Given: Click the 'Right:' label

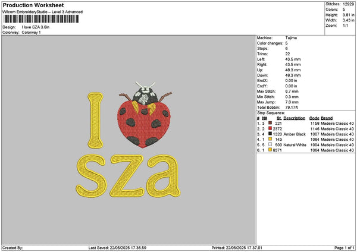Looking at the screenshot, I should coord(262,65).
